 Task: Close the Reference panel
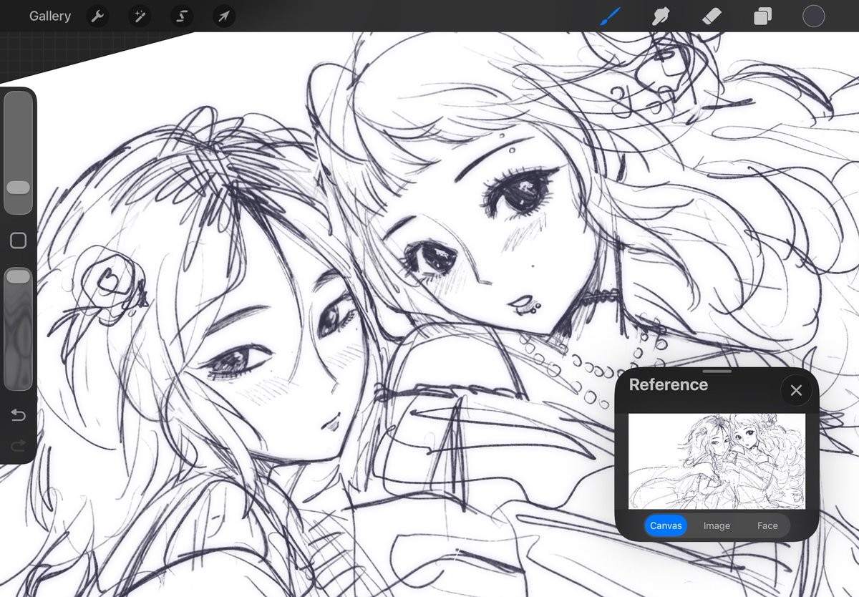(x=796, y=390)
